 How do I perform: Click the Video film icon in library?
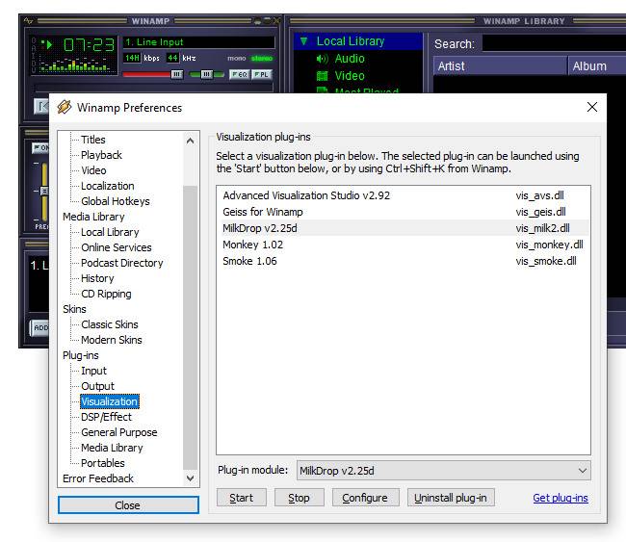click(323, 76)
